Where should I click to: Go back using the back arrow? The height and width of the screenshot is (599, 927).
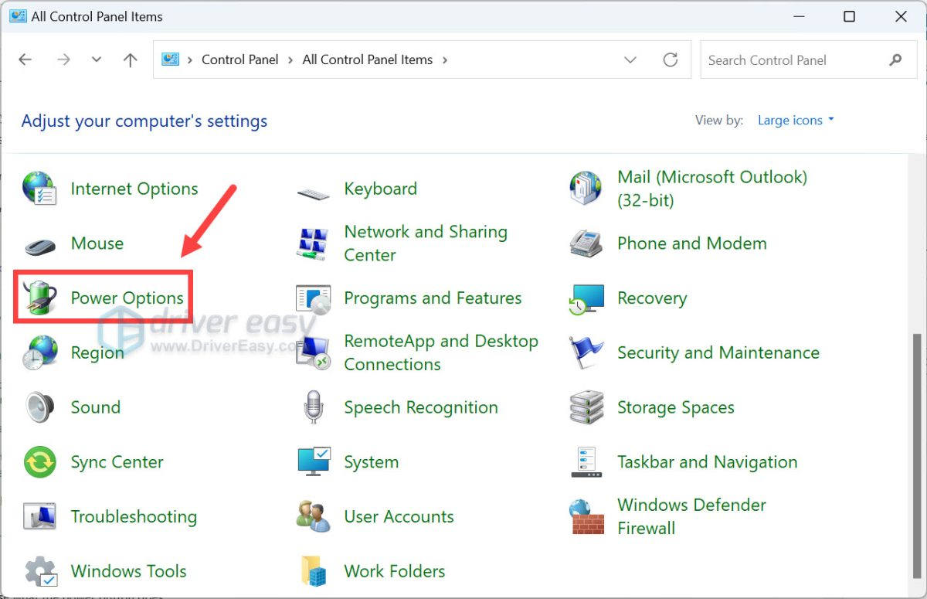pos(25,60)
